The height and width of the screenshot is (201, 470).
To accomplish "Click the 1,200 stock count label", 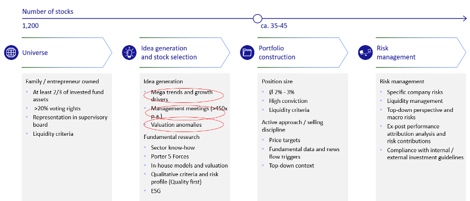I will (x=30, y=26).
